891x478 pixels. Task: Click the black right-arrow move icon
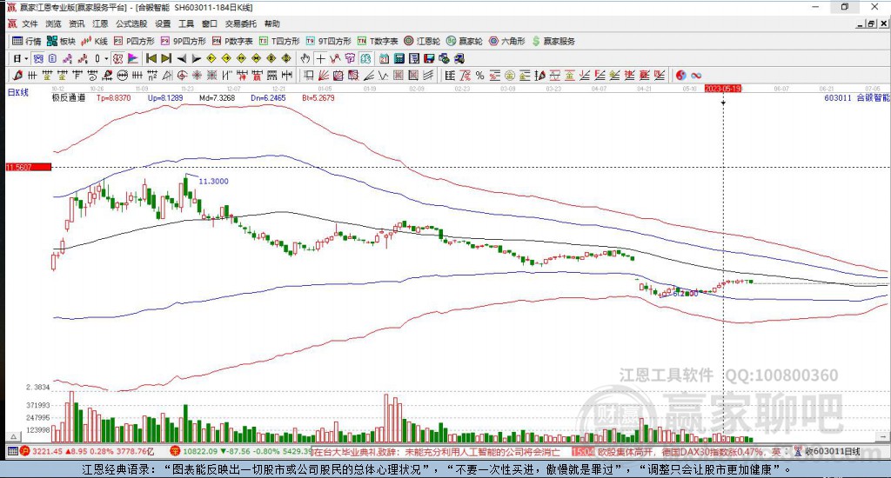[x=196, y=58]
